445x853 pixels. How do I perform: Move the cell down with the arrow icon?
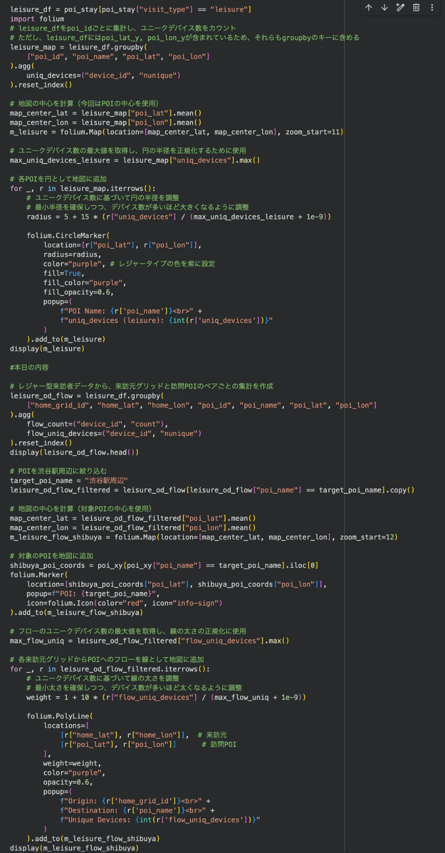click(x=385, y=7)
